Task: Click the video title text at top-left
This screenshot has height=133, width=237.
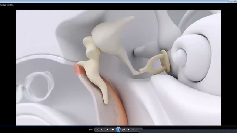Action: point(7,5)
